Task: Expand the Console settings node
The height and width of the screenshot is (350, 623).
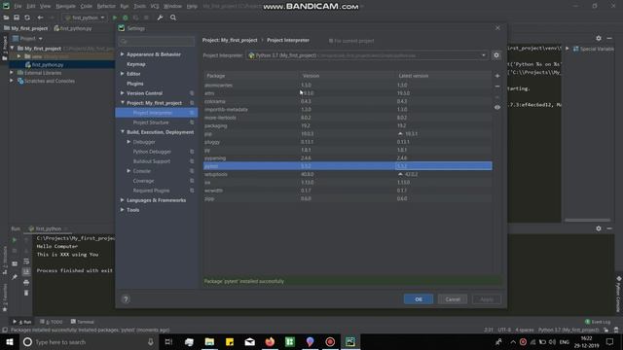Action: [x=128, y=171]
